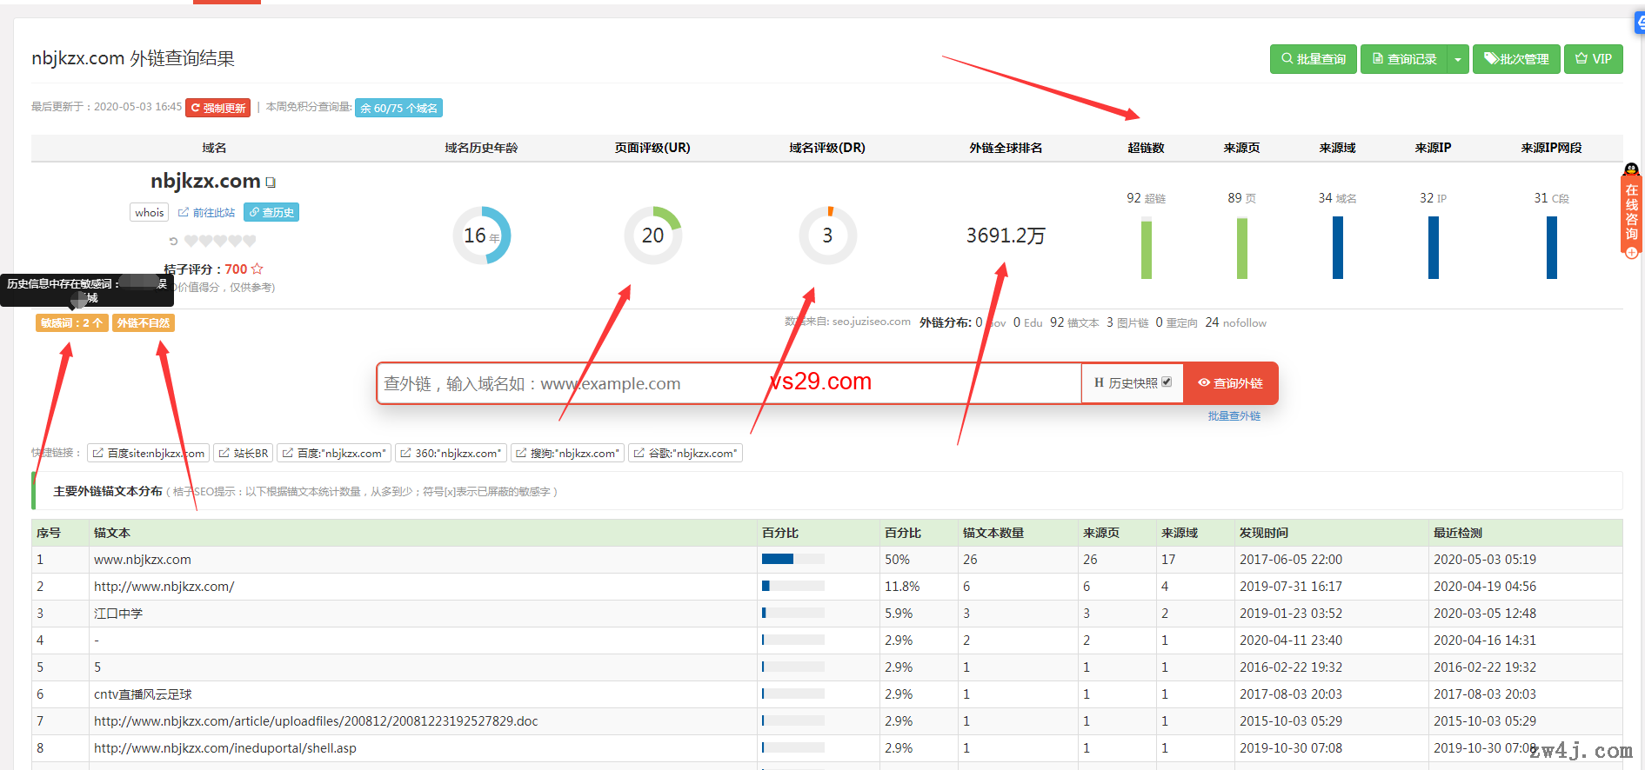Click the 20081223192527829.doc anchor URL in row 7
This screenshot has width=1645, height=770.
click(316, 721)
